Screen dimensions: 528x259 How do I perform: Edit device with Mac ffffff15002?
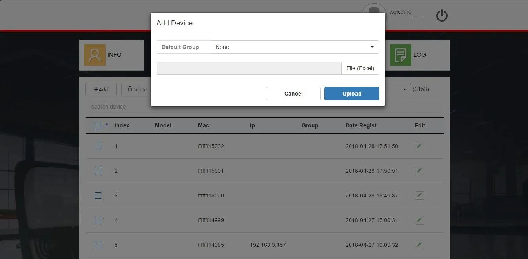point(419,146)
